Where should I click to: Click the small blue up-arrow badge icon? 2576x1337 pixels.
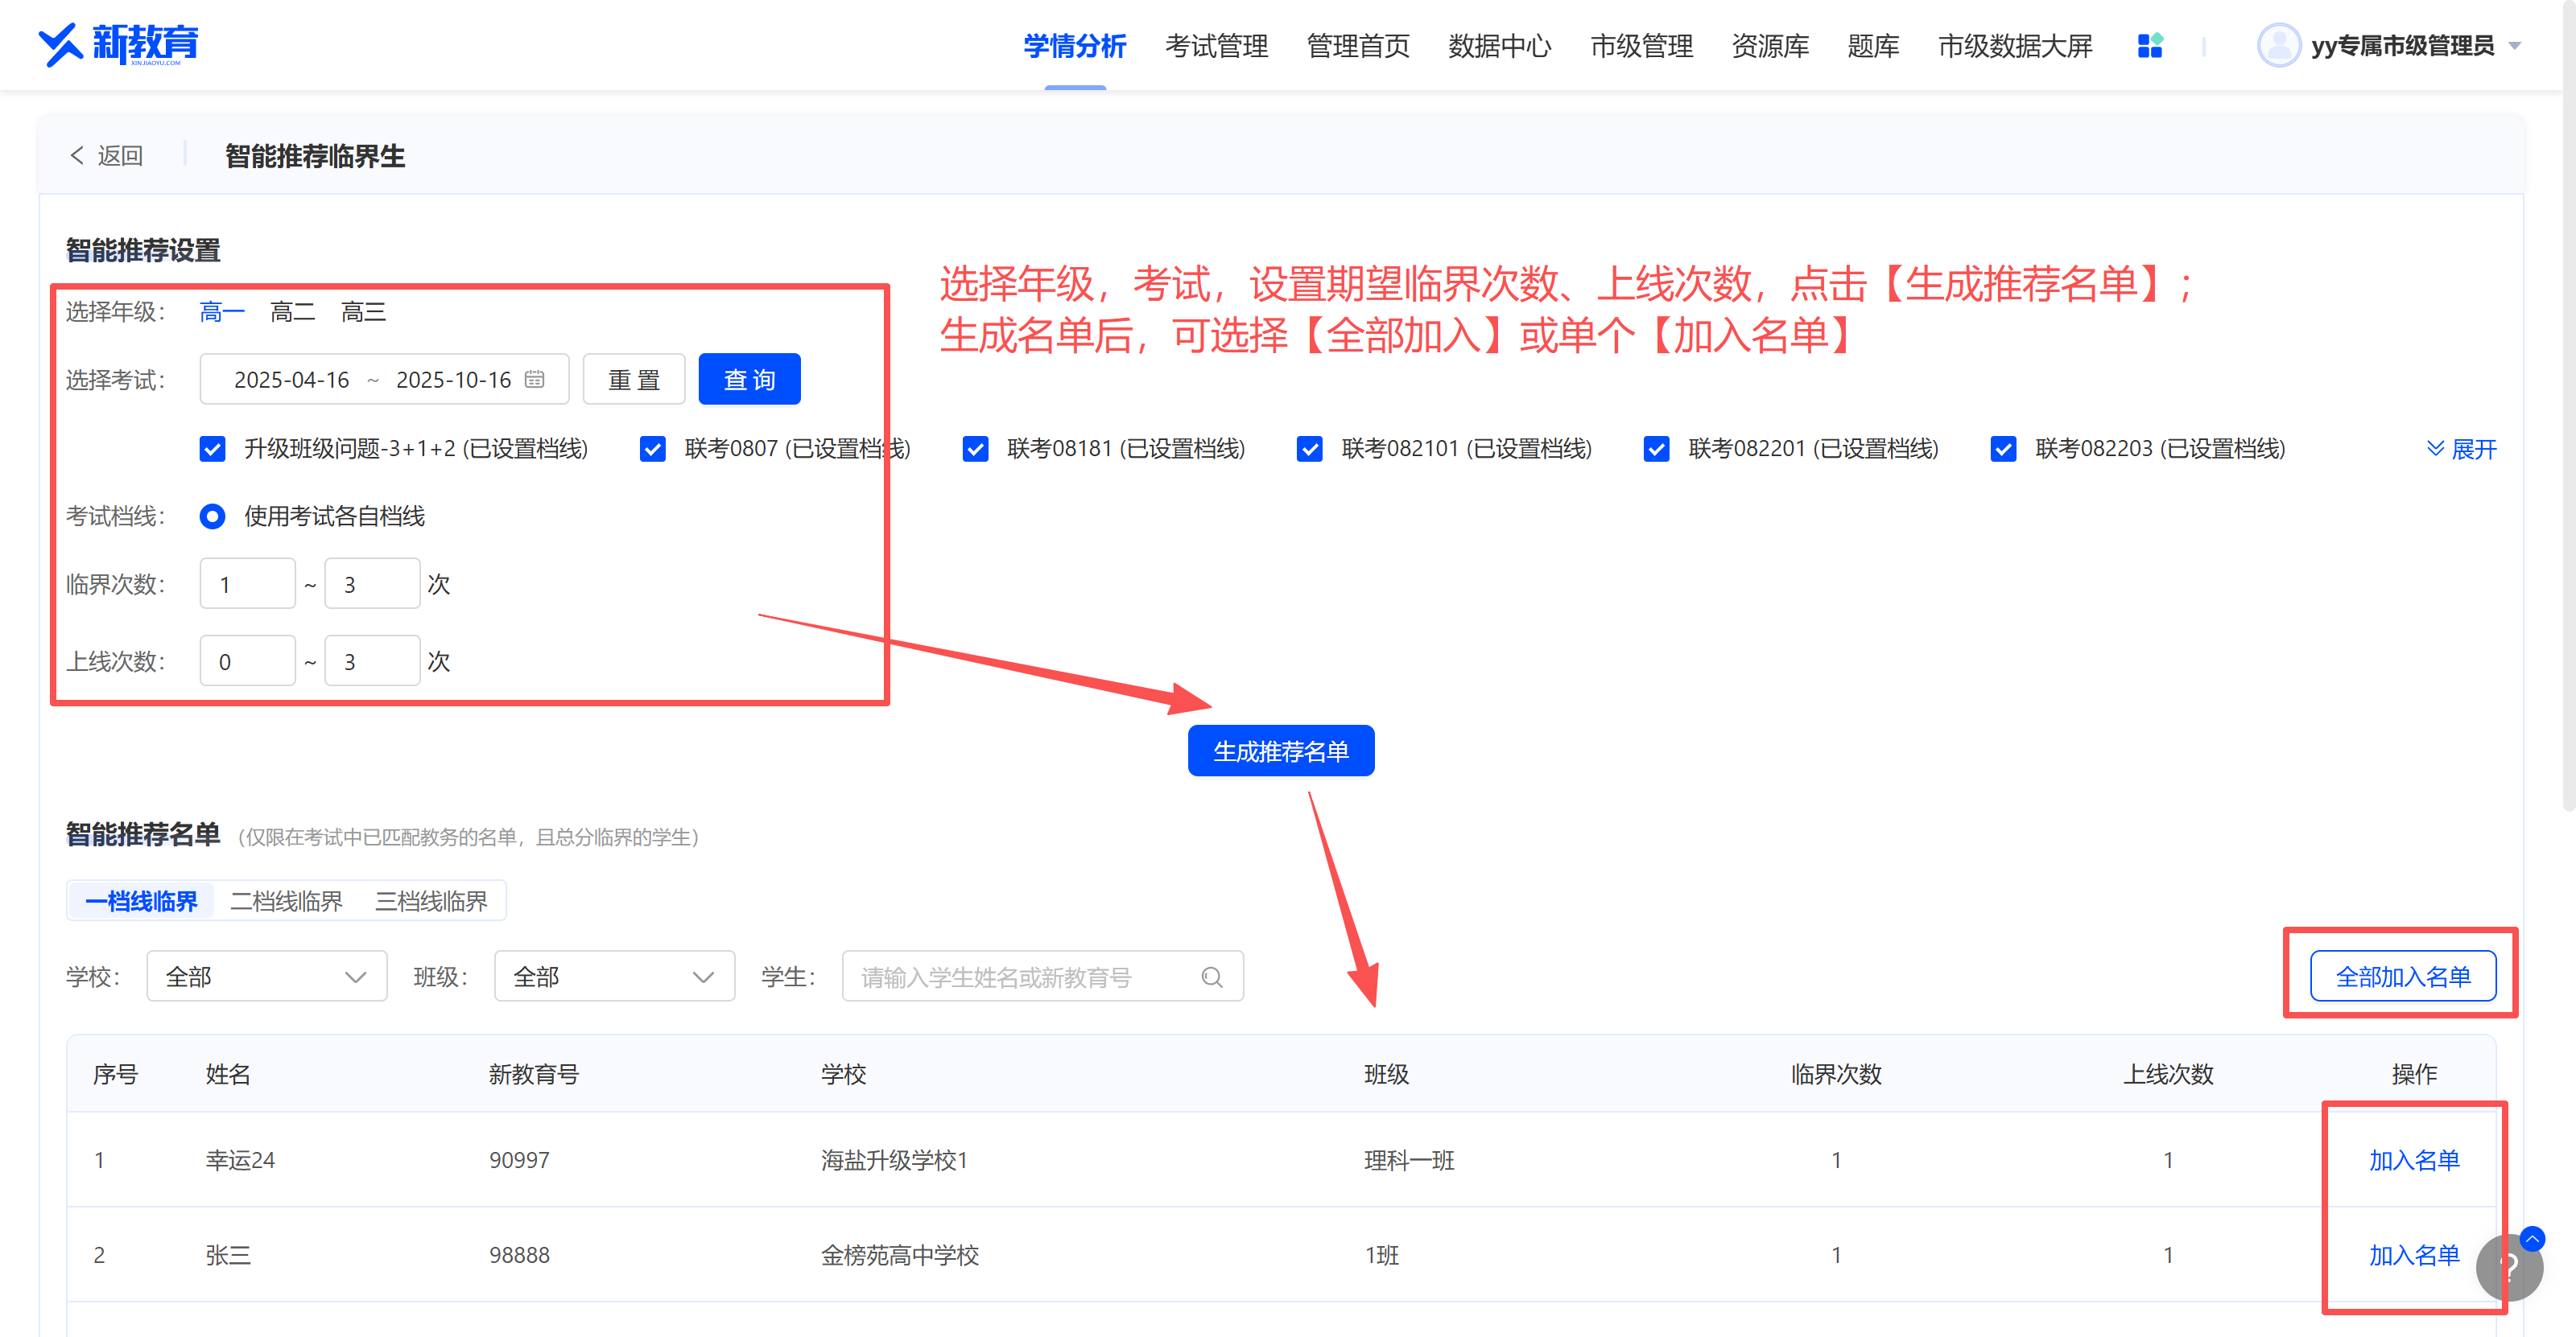click(2533, 1239)
